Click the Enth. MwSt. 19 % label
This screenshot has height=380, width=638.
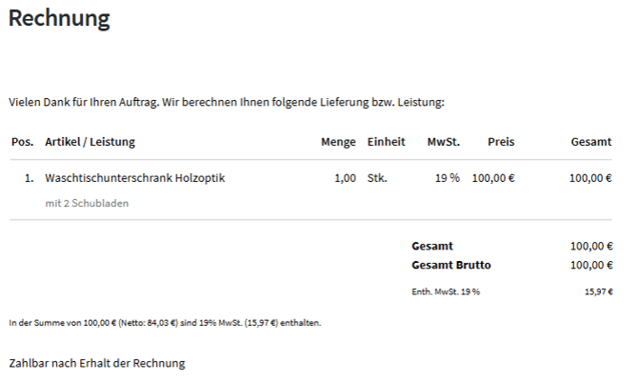click(x=446, y=291)
